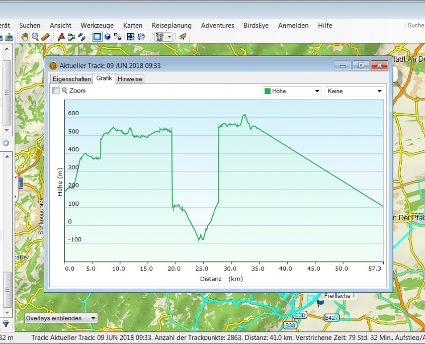
Task: Click the upper collapse arrow on sidebar edge
Action: 16,178
